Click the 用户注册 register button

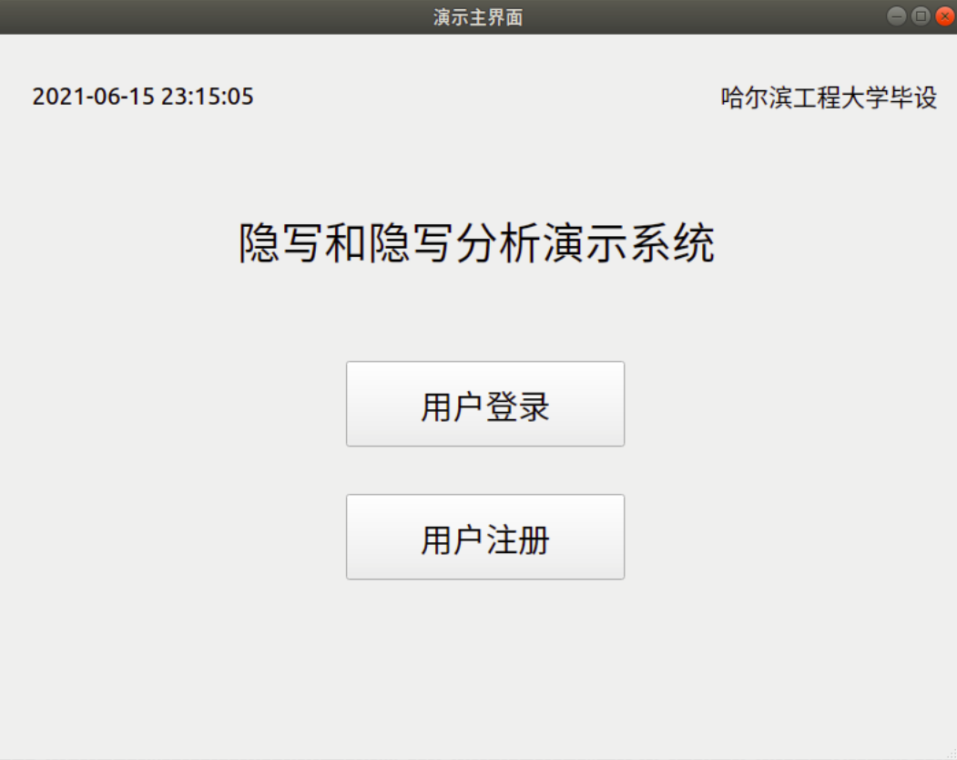pos(485,537)
